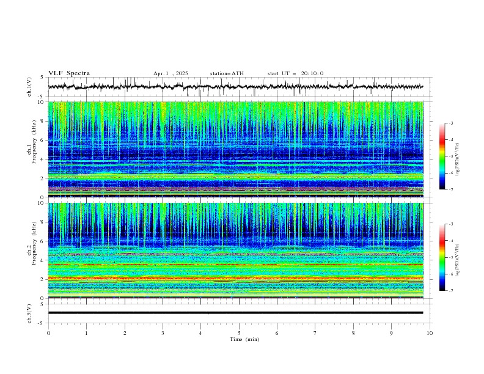Click the "ch.1(V)" waveform axis label
484x374 pixels.
[29, 87]
